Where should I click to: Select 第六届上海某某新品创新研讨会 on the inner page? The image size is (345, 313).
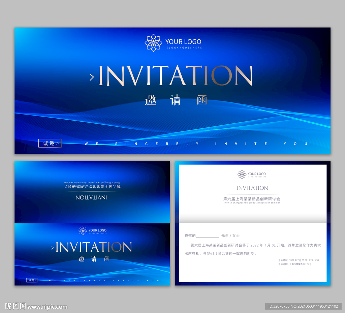point(252,199)
